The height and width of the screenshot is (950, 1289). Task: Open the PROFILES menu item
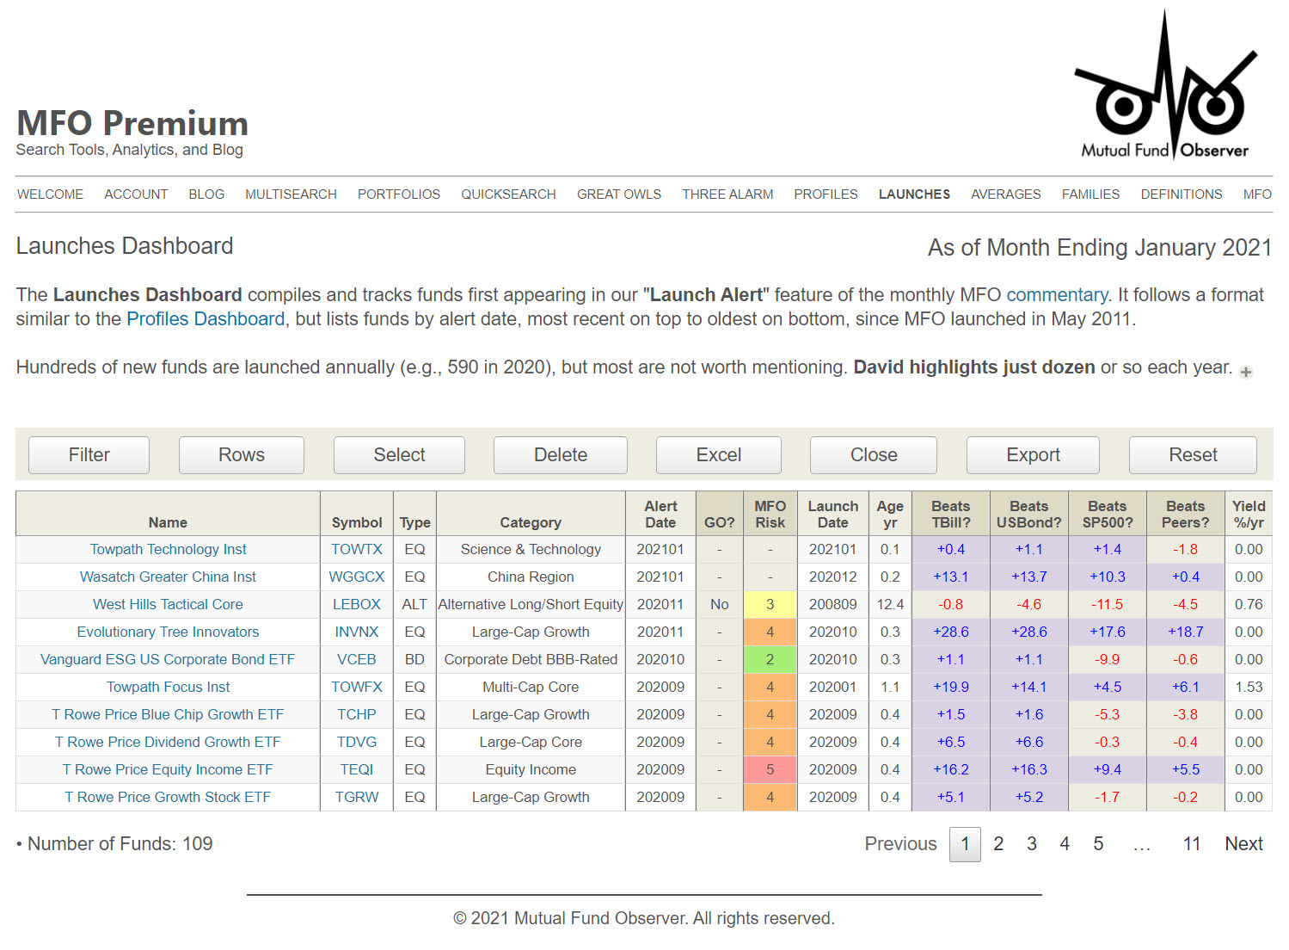point(826,194)
